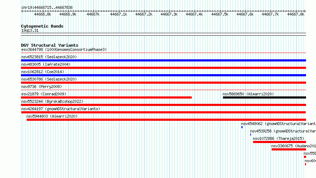Click the 44667k ruler position
316x178 pixels.
tap(93, 14)
